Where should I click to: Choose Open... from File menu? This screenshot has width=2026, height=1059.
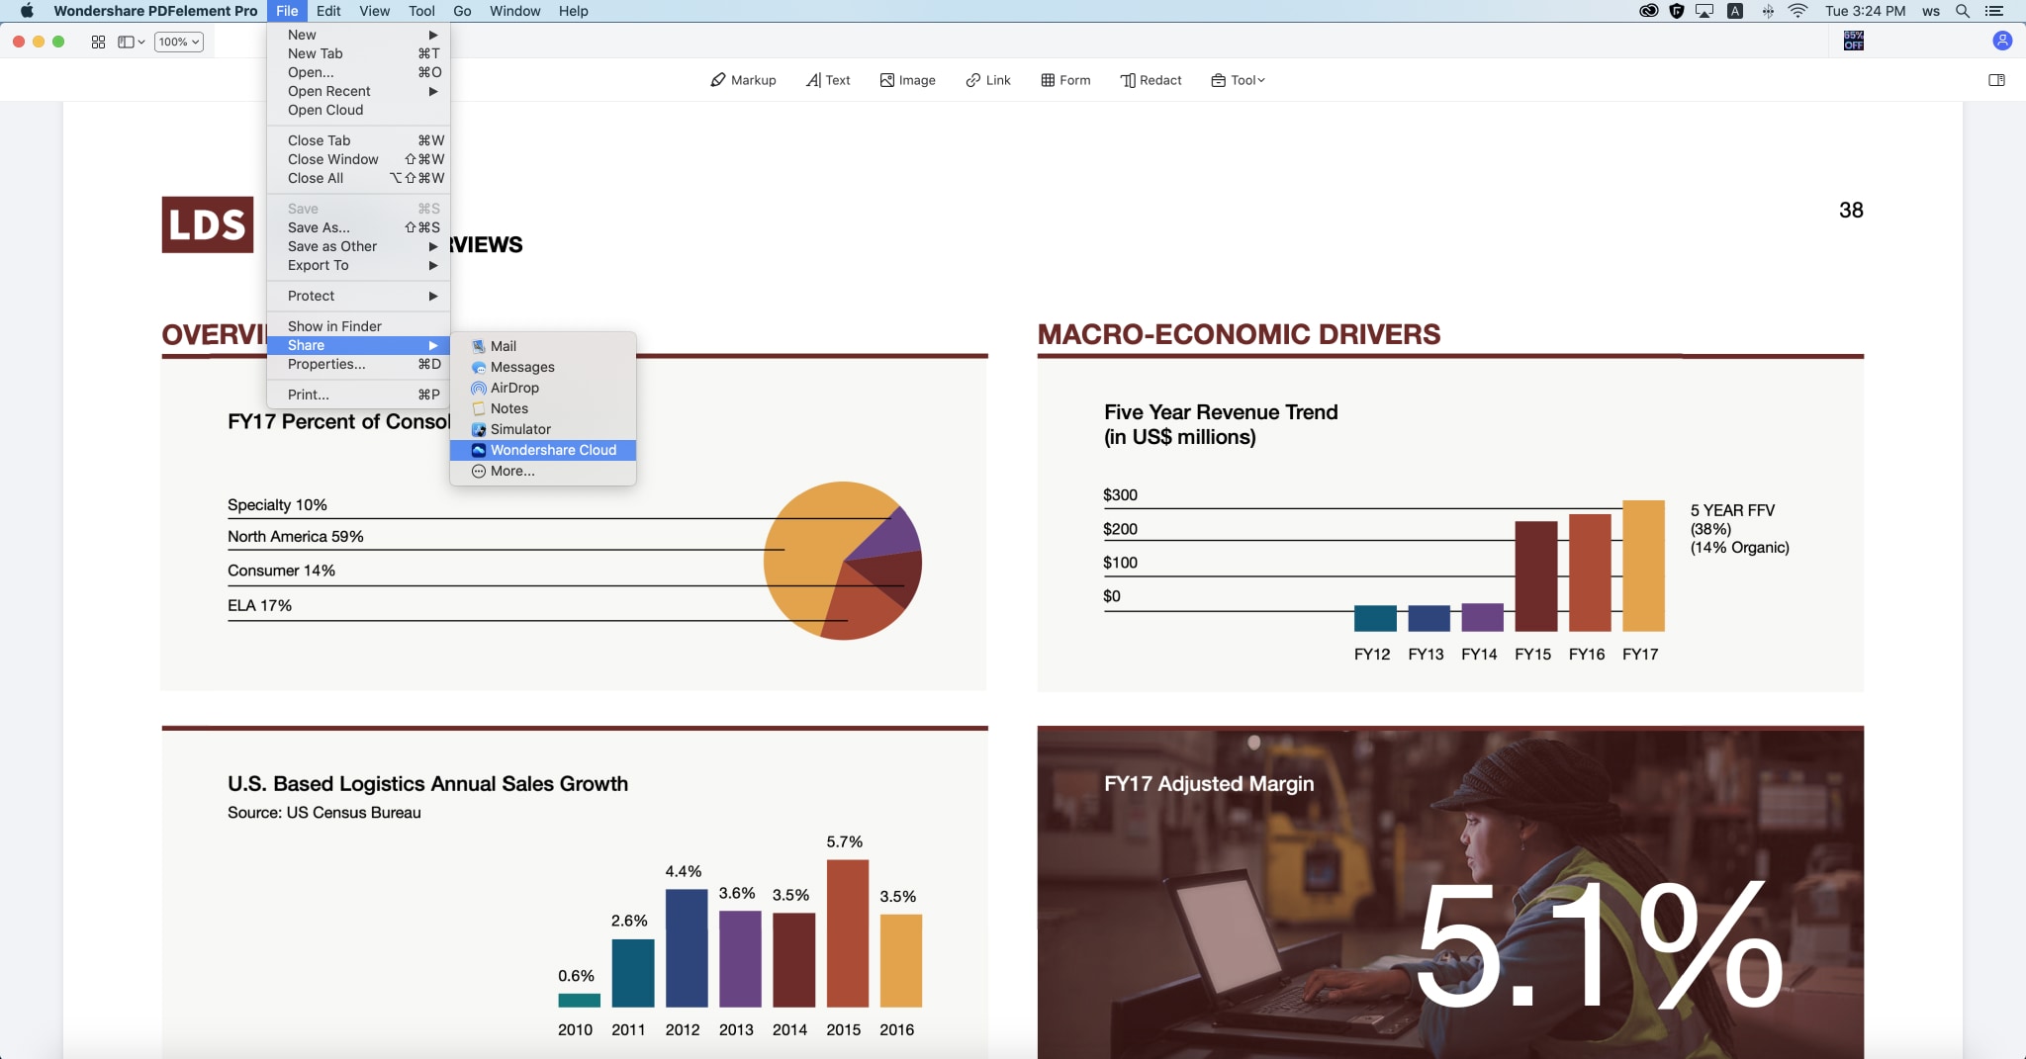click(358, 72)
